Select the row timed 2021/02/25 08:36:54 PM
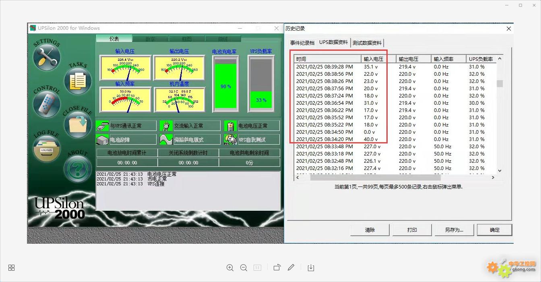The height and width of the screenshot is (282, 541). (x=395, y=103)
